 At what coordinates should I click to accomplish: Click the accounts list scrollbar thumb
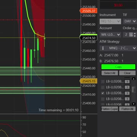click(x=134, y=89)
